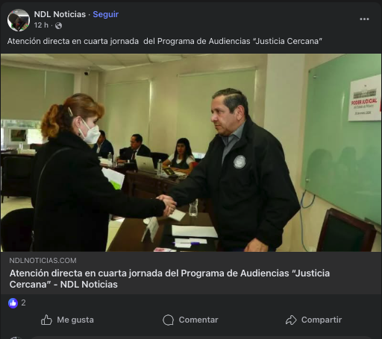382x339 pixels.
Task: Click the post caption text about Audiencias
Action: click(165, 41)
